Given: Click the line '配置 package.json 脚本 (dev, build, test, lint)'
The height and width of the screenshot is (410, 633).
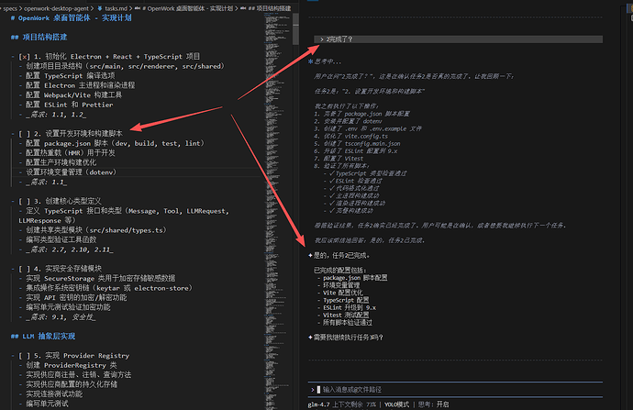Looking at the screenshot, I should click(115, 143).
